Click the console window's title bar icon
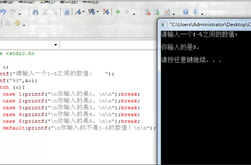The height and width of the screenshot is (165, 251). point(164,25)
